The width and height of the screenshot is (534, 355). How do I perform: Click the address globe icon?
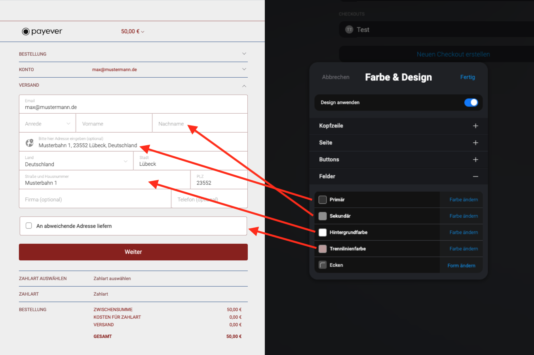coord(30,143)
